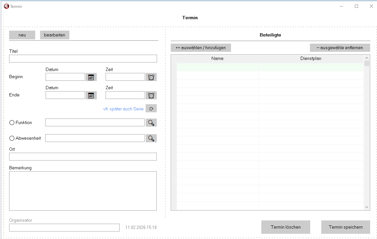Open calendar picker for Beginn date
The width and height of the screenshot is (377, 239).
pyautogui.click(x=91, y=77)
